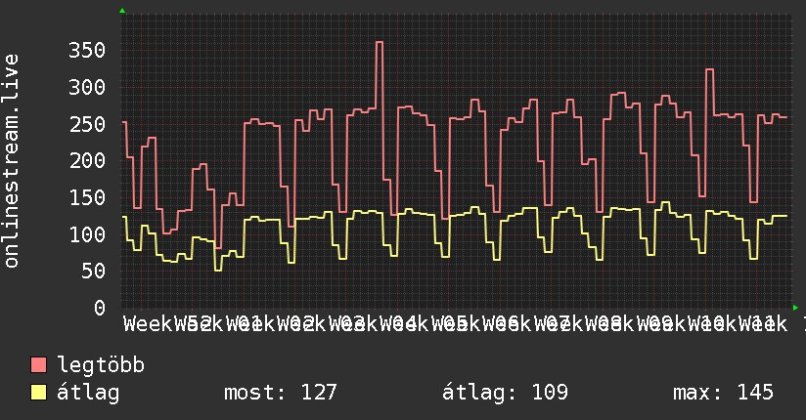Select the legtöbb legend label
Screen dimensions: 806x420
pyautogui.click(x=101, y=365)
